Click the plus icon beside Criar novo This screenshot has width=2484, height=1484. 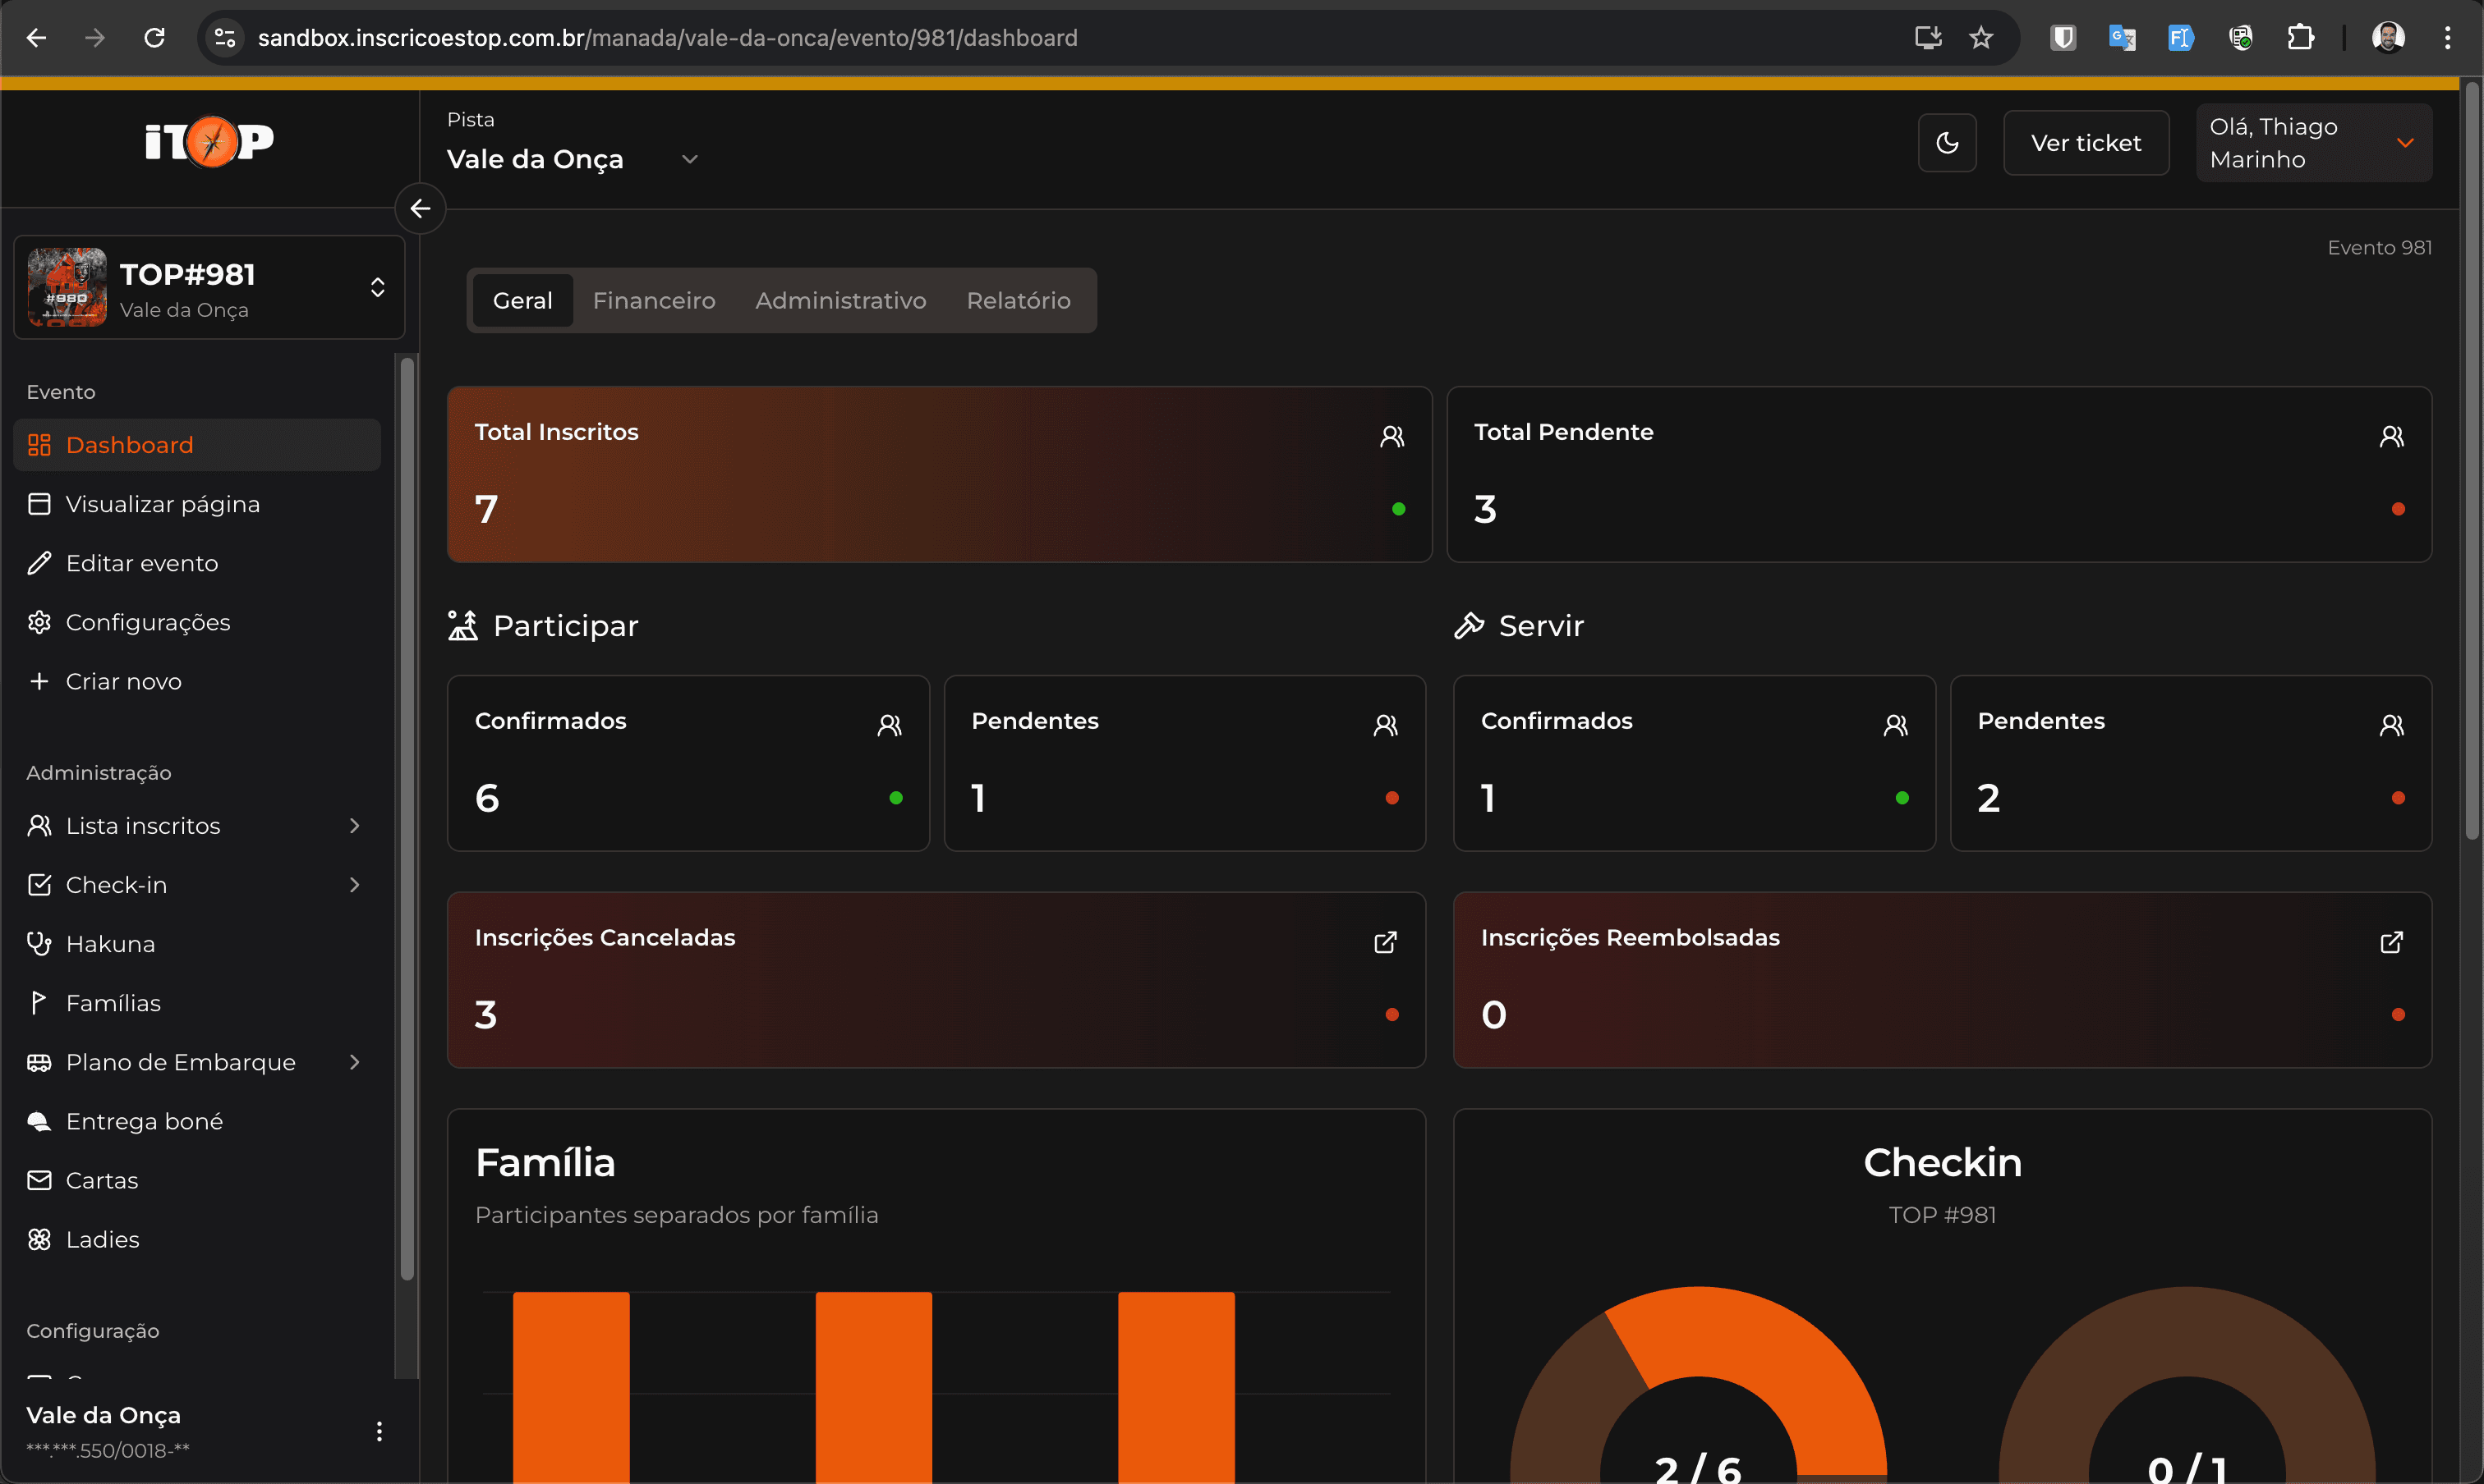pyautogui.click(x=39, y=681)
